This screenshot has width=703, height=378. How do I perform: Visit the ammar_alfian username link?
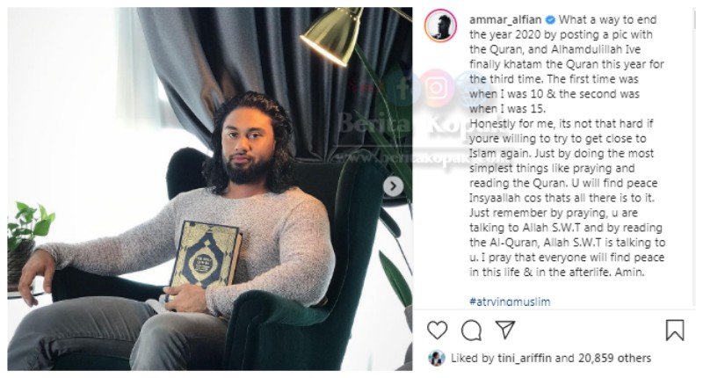point(505,19)
